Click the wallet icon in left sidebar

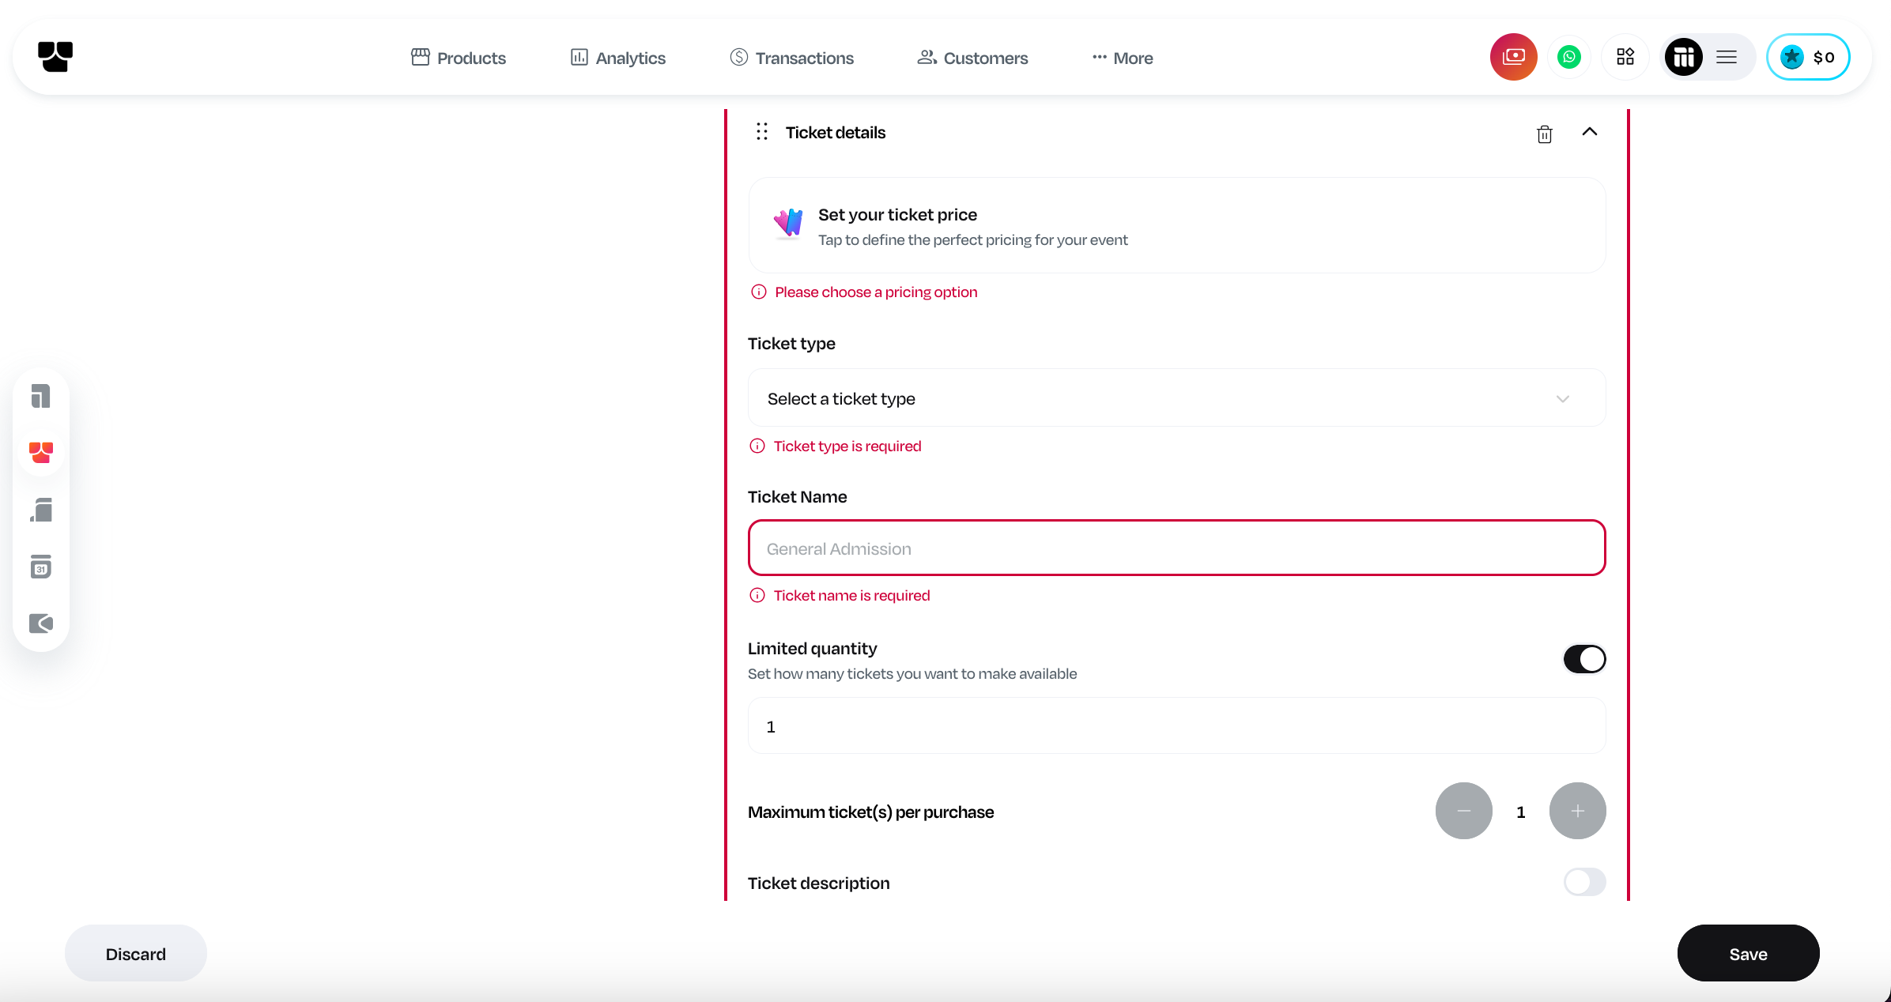pyautogui.click(x=41, y=623)
